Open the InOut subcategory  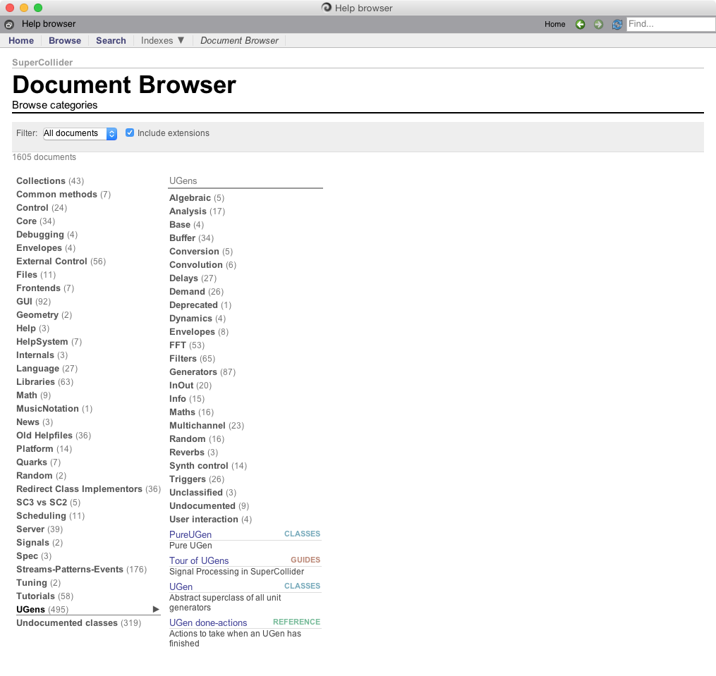190,386
